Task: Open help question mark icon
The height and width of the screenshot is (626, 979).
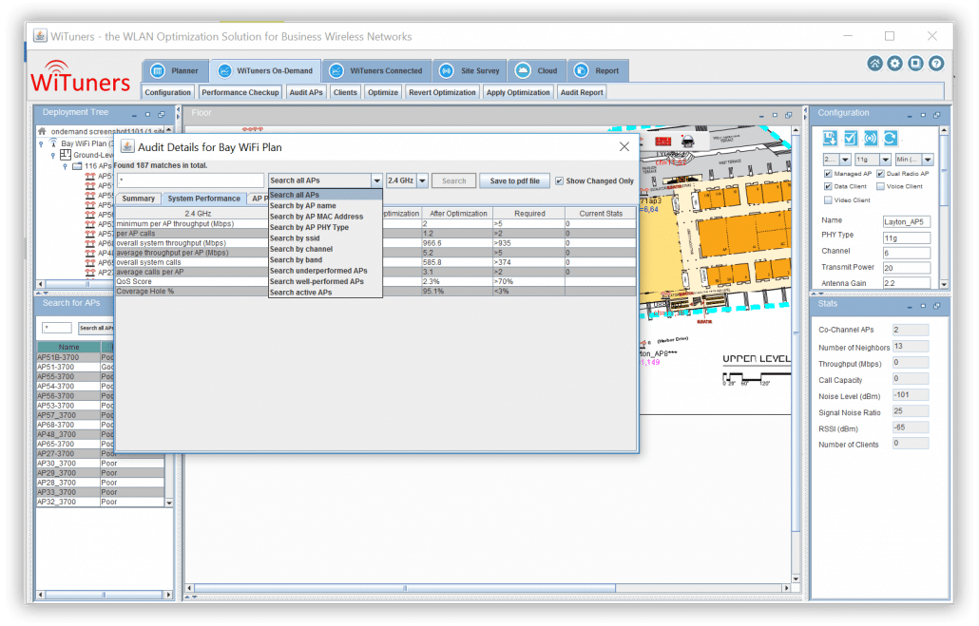Action: coord(936,63)
